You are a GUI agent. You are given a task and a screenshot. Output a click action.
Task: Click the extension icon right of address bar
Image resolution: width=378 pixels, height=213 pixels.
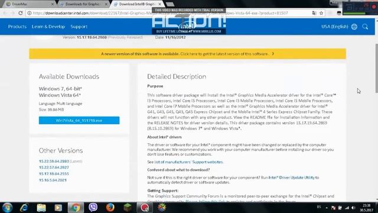coord(339,13)
